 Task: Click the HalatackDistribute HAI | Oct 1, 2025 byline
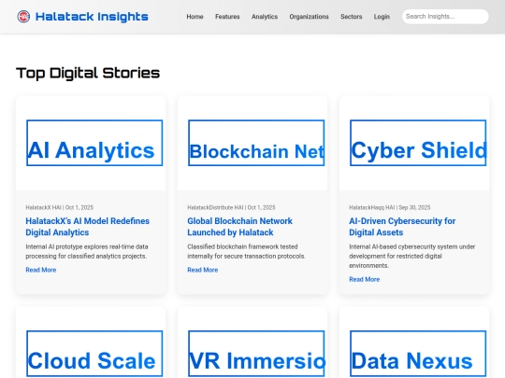(231, 207)
